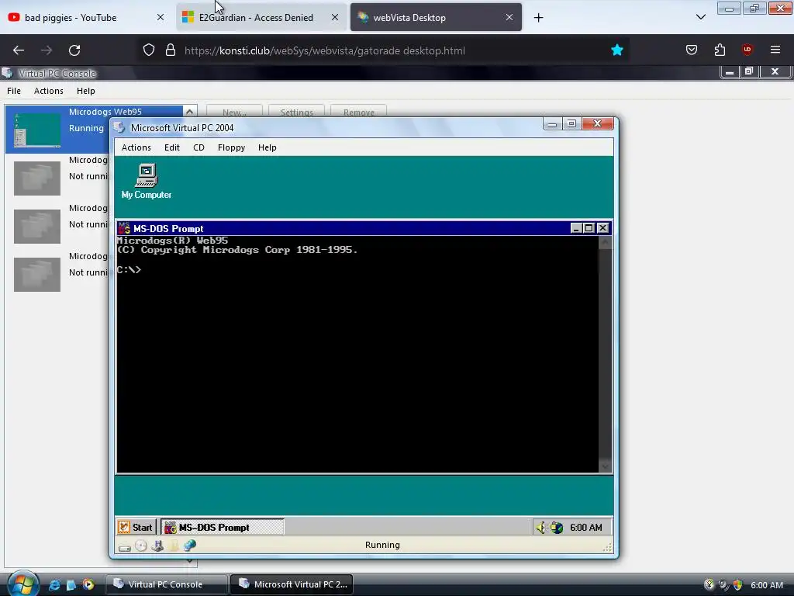Open the Pocket save icon

click(692, 50)
